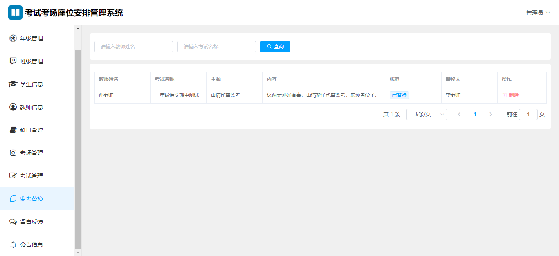This screenshot has height=256, width=559.
Task: Click the 已替换 status tag
Action: tap(399, 95)
